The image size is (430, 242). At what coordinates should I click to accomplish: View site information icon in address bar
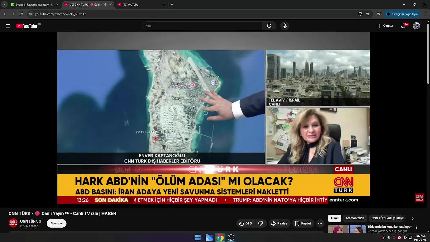click(31, 14)
